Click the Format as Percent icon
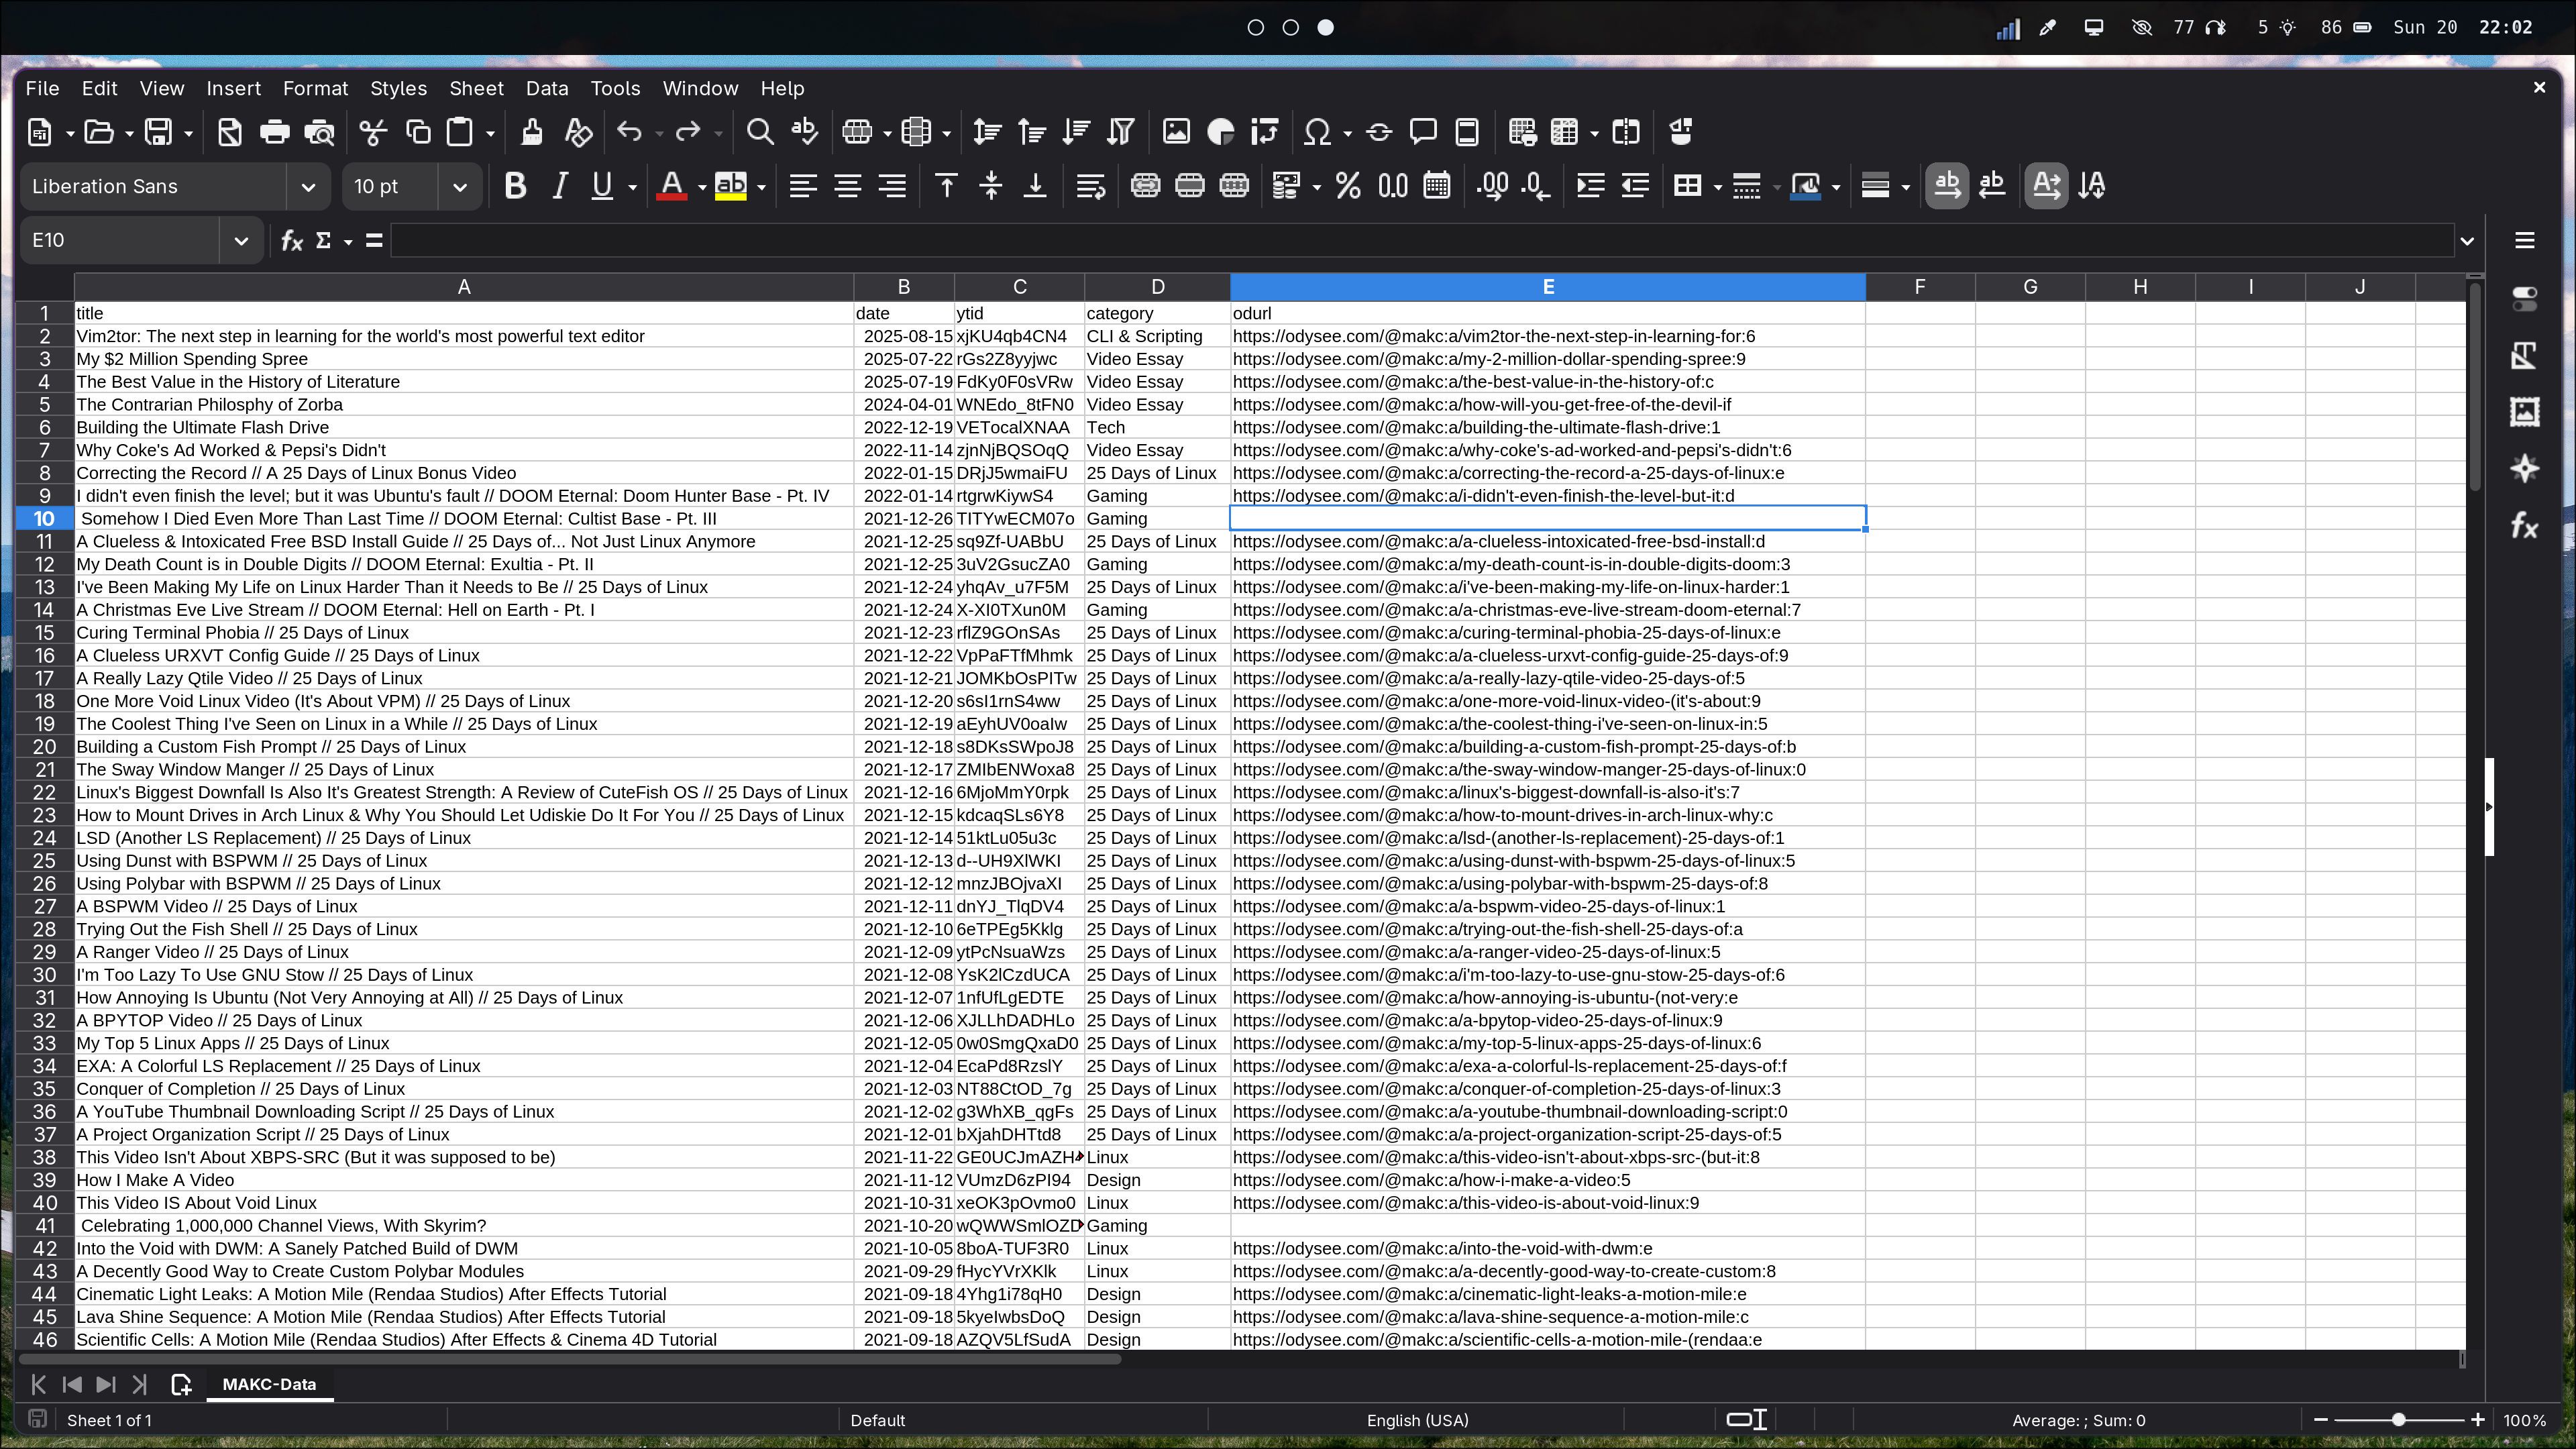The height and width of the screenshot is (1449, 2576). pos(1348,186)
